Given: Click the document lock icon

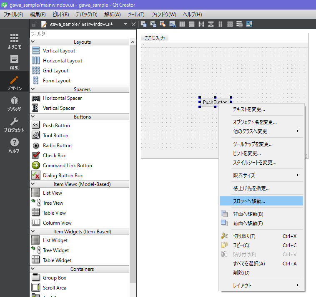Looking at the screenshot, I should coord(35,24).
